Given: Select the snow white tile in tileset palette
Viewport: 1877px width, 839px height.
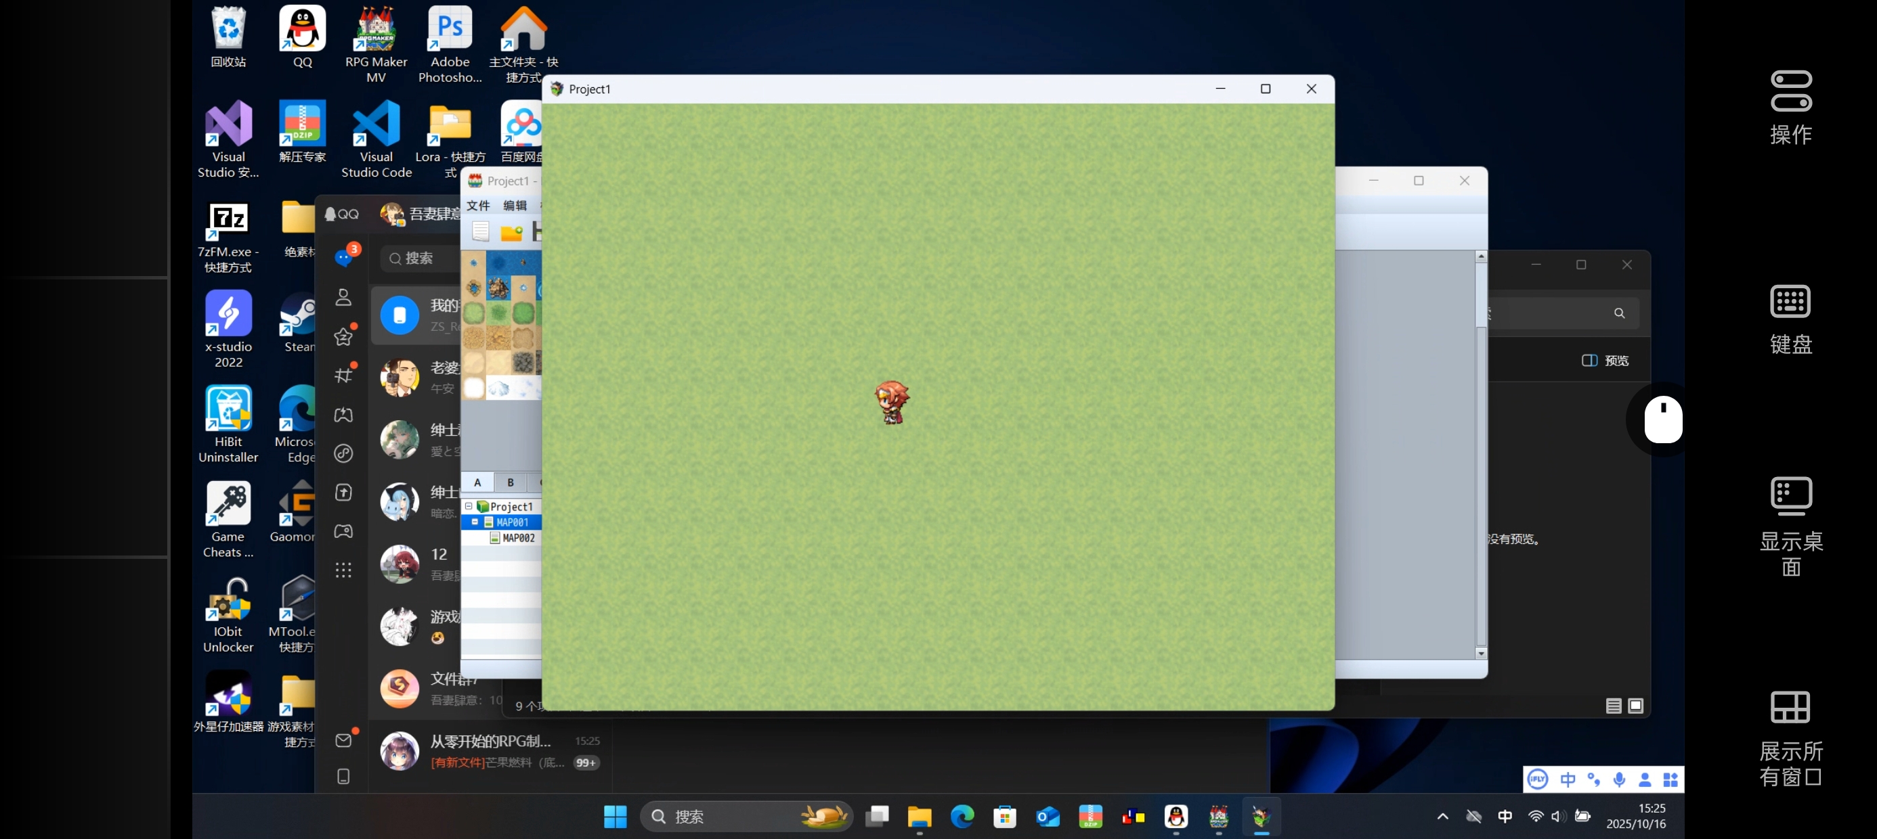Looking at the screenshot, I should (x=473, y=388).
